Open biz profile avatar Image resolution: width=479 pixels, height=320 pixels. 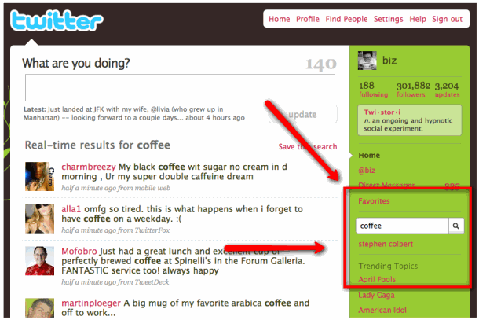(x=367, y=61)
